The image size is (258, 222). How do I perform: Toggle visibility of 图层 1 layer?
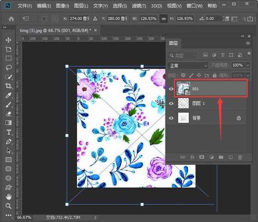171,103
